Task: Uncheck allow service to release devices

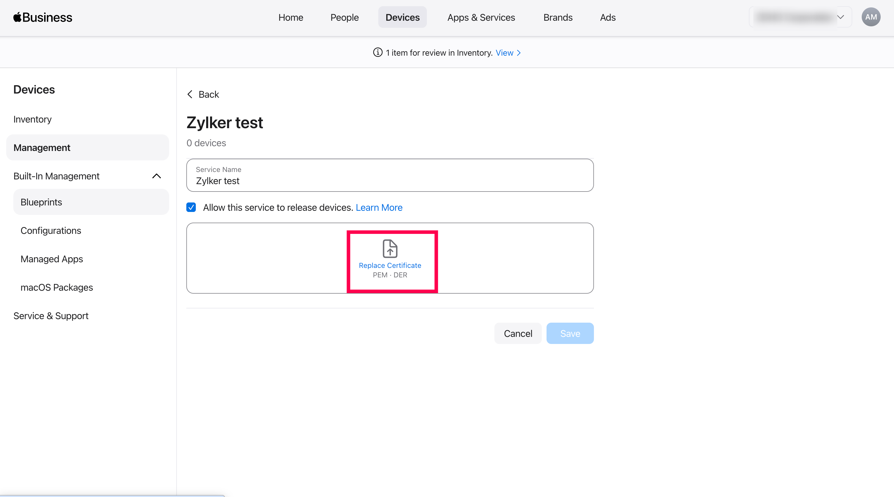Action: click(191, 208)
